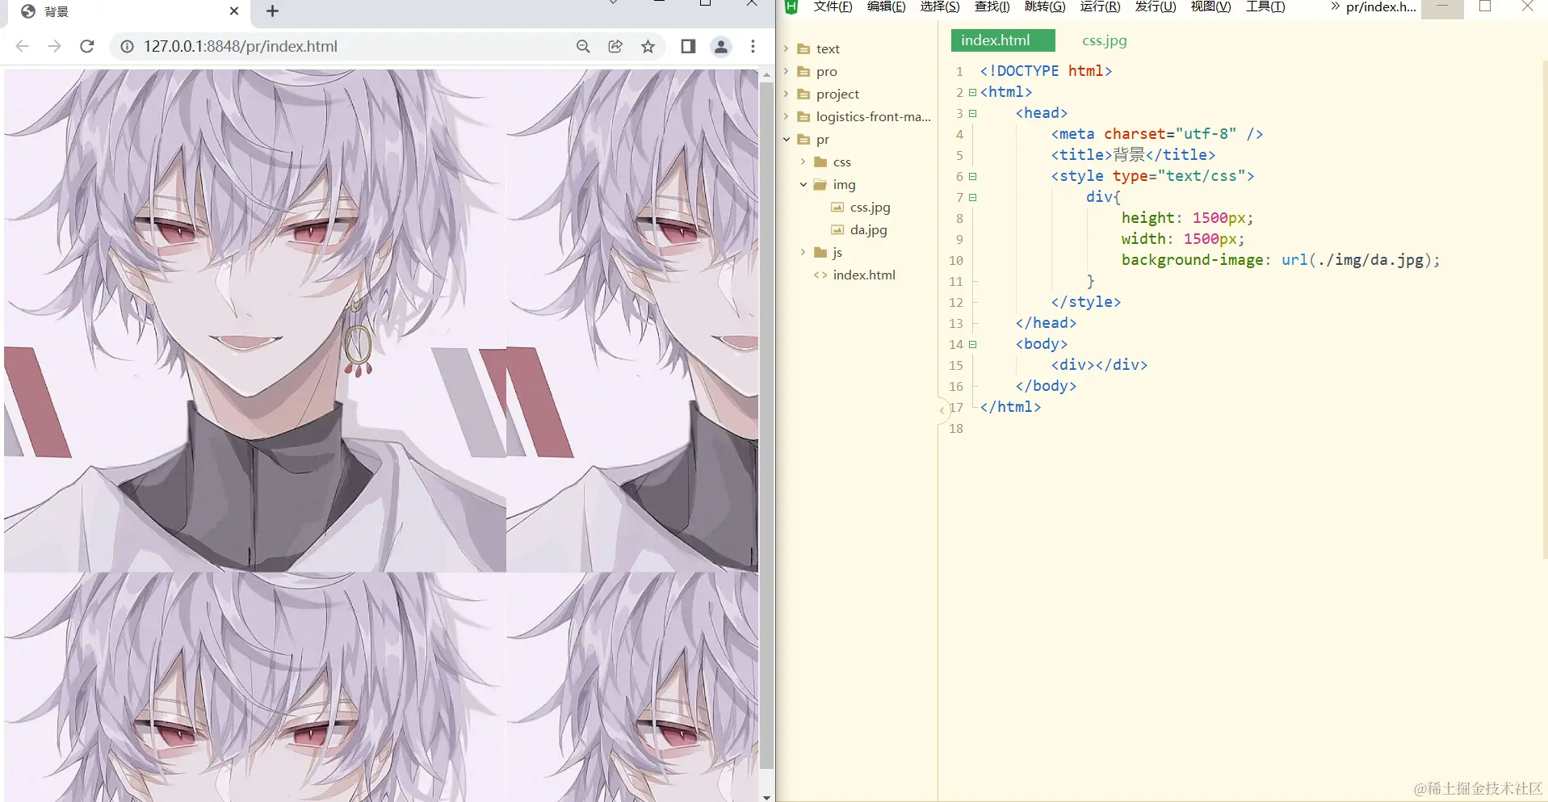Open the side panel icon
The width and height of the screenshot is (1548, 802).
point(687,46)
